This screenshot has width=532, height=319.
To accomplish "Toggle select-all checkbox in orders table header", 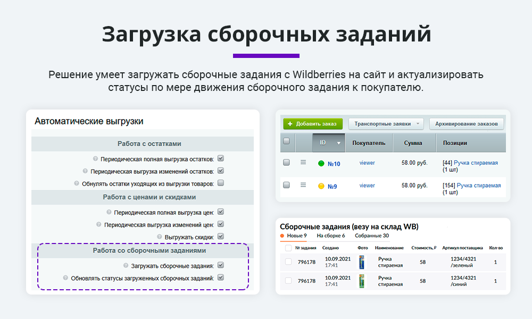I will tap(286, 141).
